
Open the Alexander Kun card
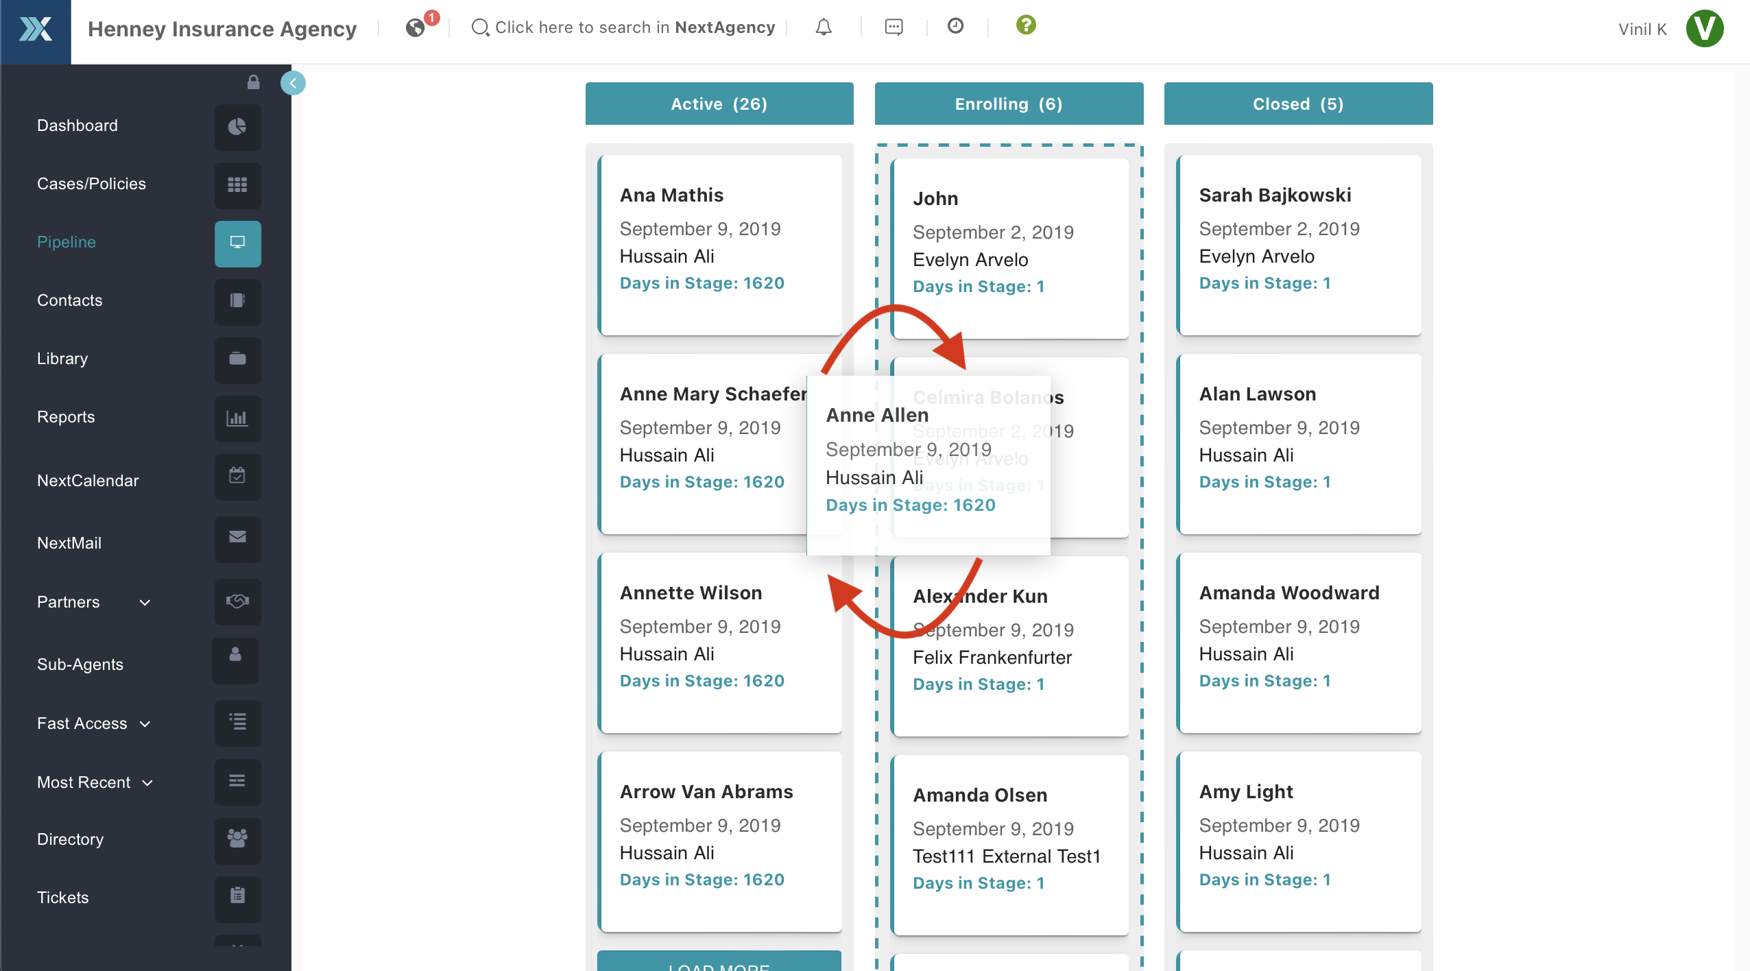1009,646
